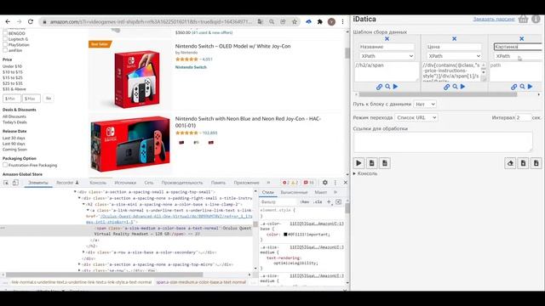Open Nintendo Switch Neon Blue product title

click(x=248, y=122)
